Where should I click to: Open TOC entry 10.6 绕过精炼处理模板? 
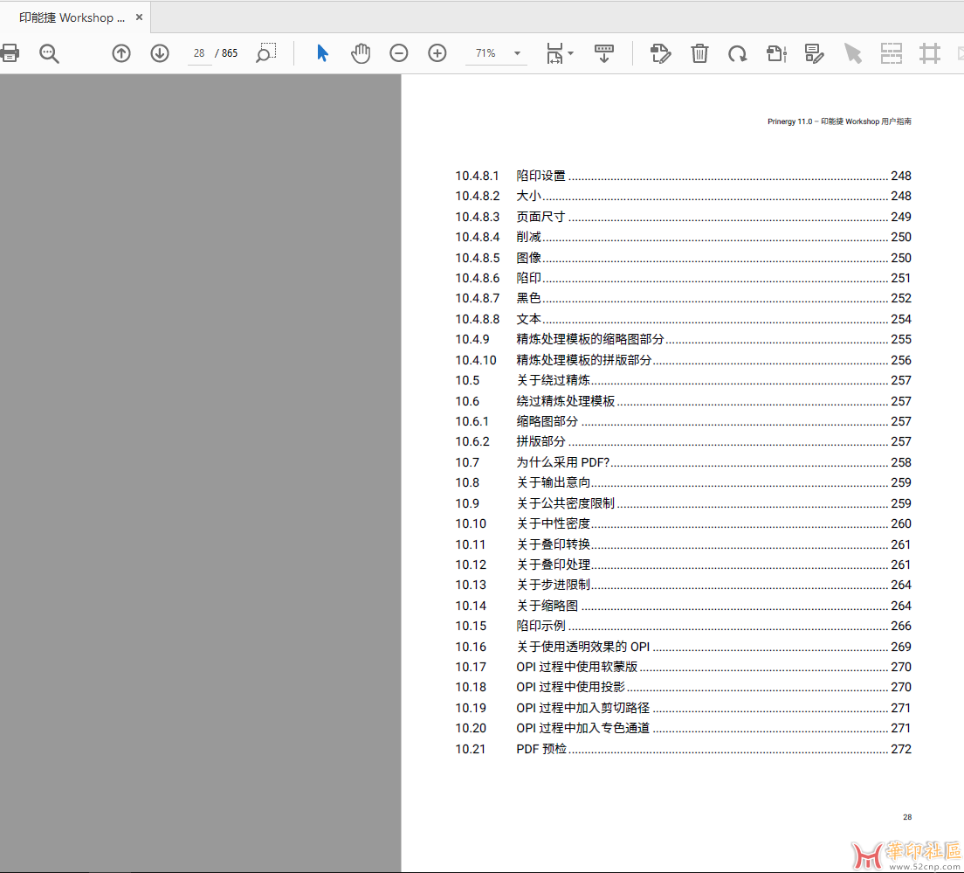(683, 401)
